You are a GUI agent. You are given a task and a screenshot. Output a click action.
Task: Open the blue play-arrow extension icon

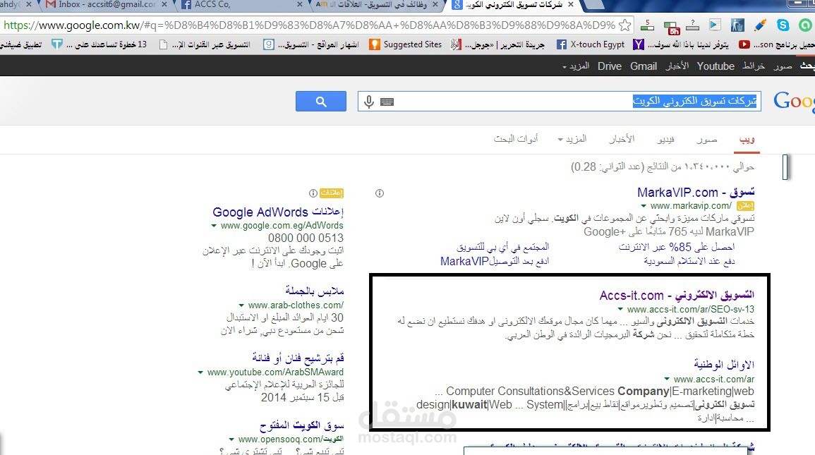click(715, 25)
